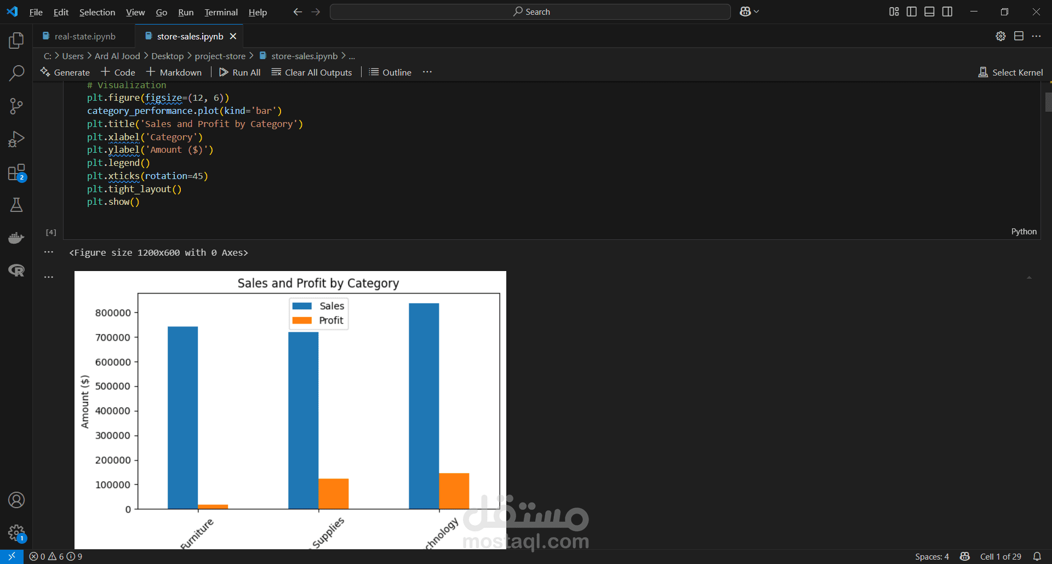1052x564 pixels.
Task: Open errors and warnings in status bar
Action: point(55,556)
